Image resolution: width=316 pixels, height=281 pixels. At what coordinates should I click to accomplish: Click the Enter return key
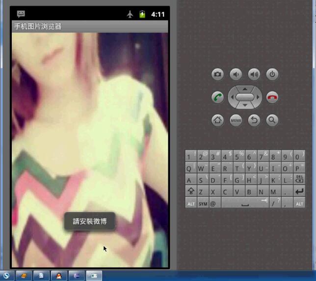pos(299,191)
